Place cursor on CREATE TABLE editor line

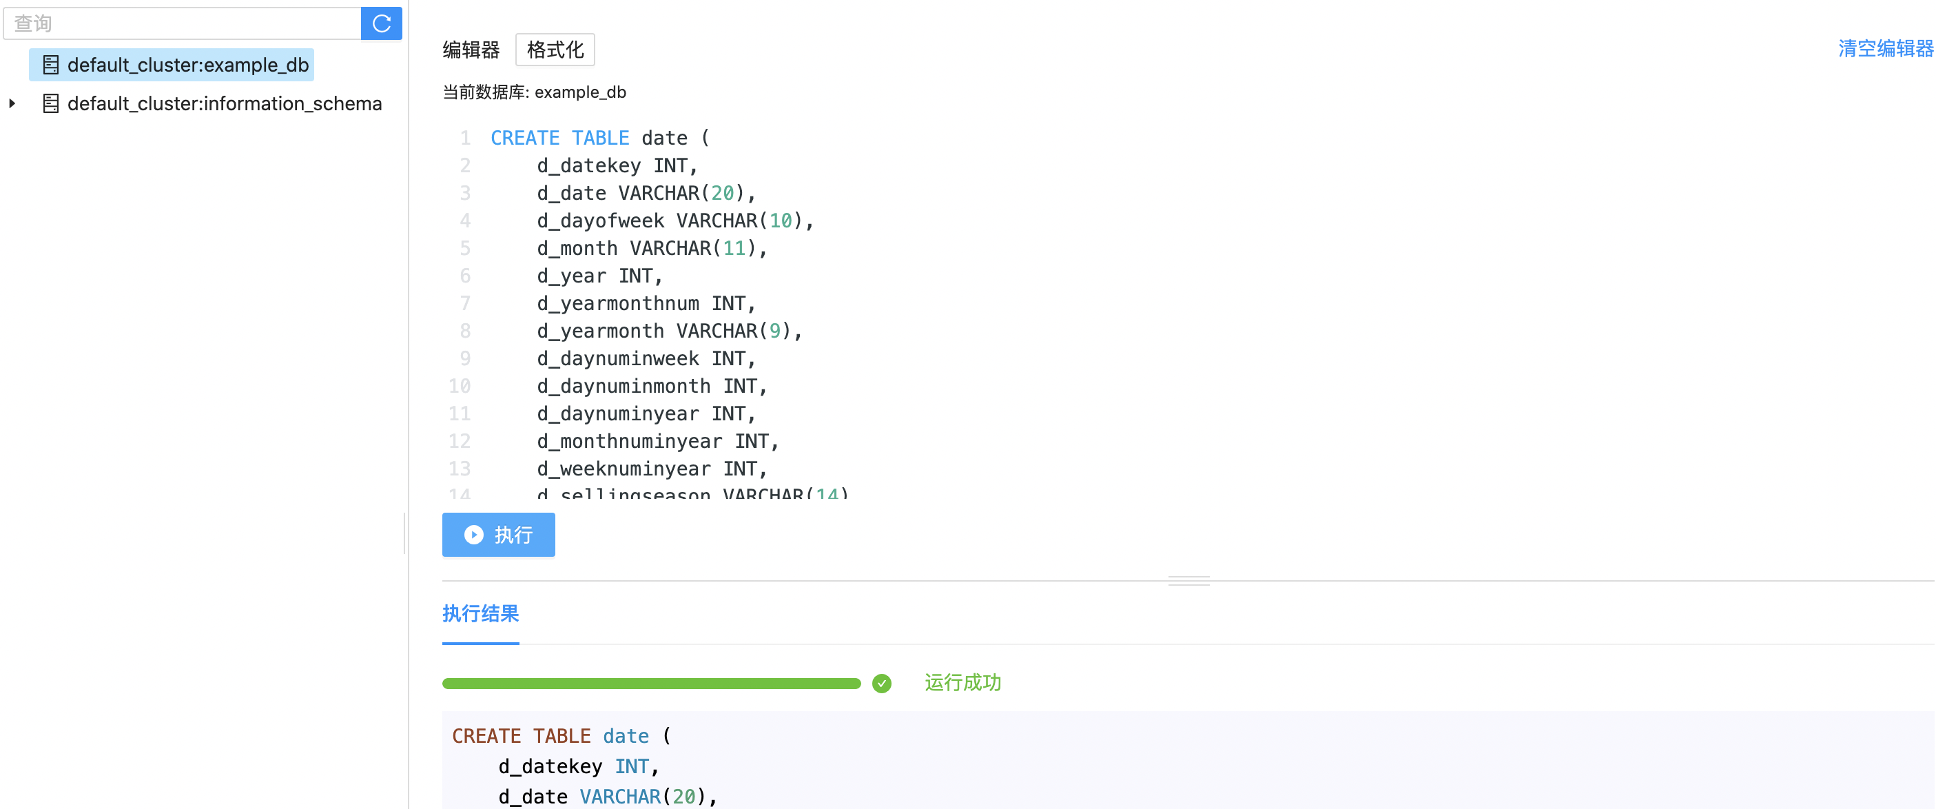pos(599,139)
